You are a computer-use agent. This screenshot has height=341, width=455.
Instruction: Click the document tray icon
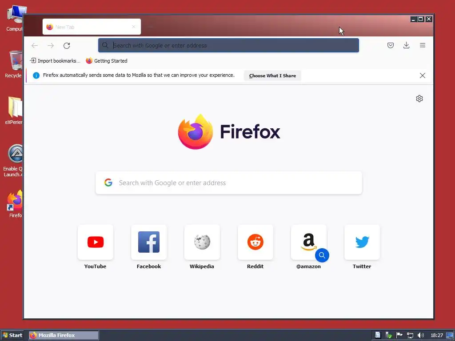(378, 335)
